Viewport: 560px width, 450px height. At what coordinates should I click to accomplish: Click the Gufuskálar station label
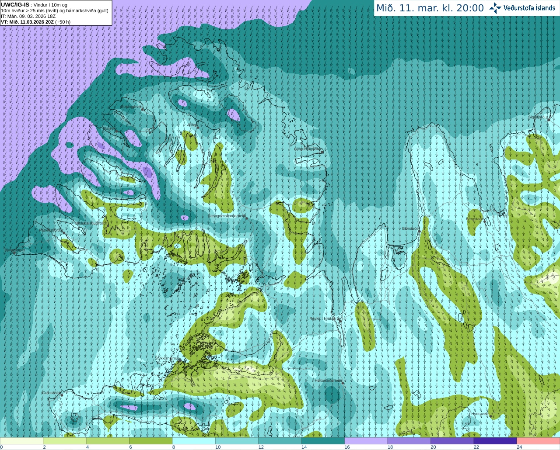coord(51,392)
